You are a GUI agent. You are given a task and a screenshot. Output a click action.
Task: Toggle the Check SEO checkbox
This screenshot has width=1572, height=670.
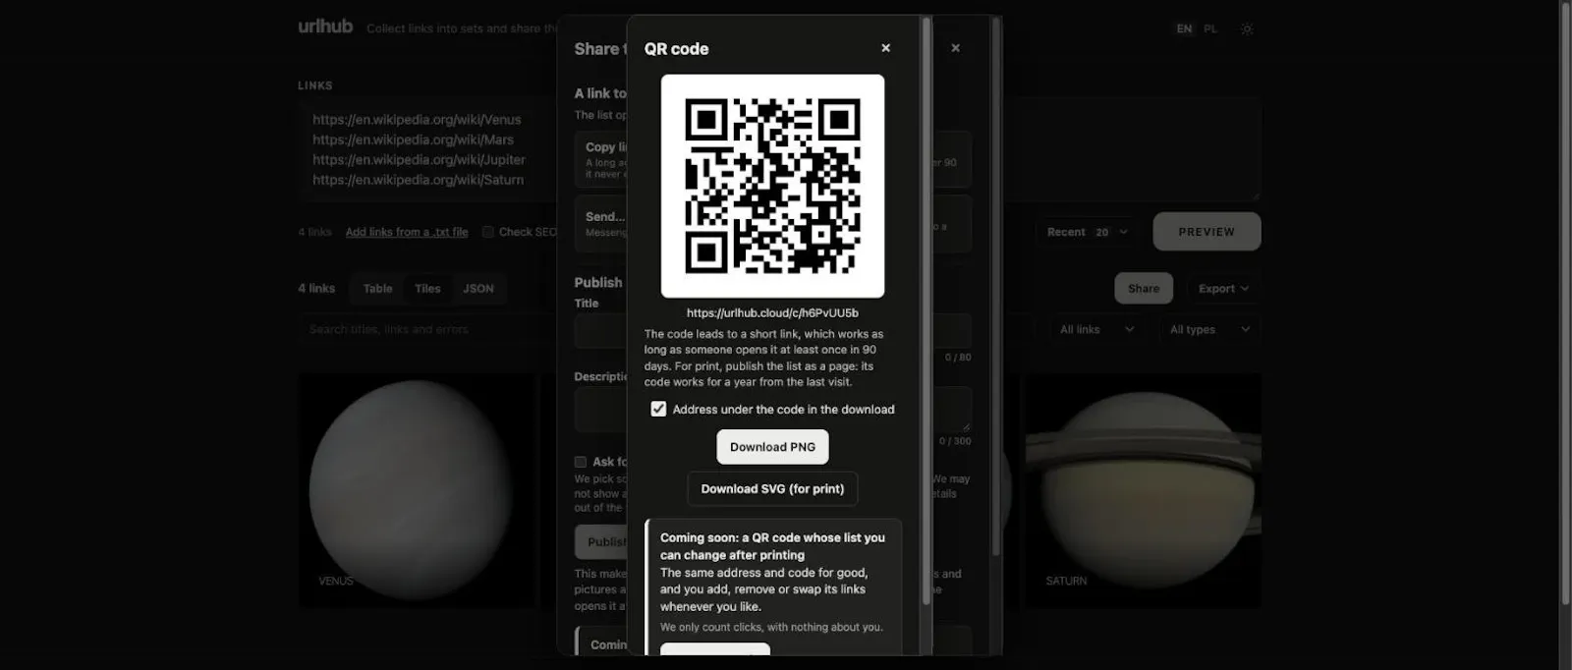point(488,232)
